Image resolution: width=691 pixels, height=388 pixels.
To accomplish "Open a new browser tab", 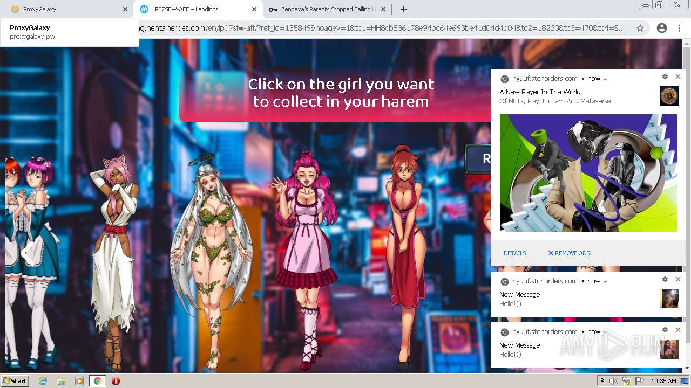I will click(x=404, y=9).
